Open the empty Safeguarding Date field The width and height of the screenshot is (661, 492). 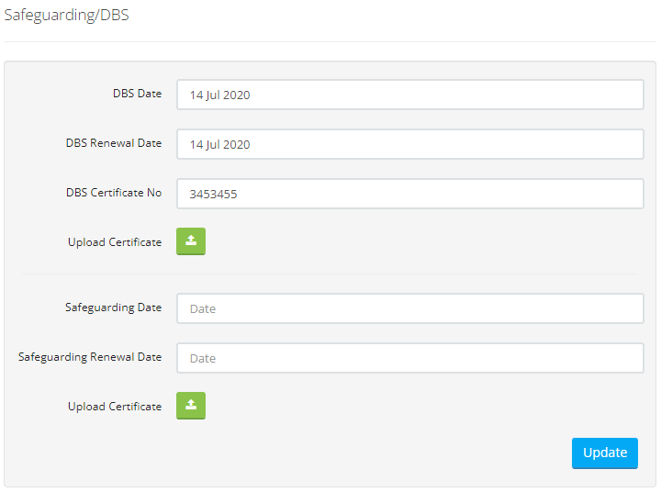click(410, 308)
